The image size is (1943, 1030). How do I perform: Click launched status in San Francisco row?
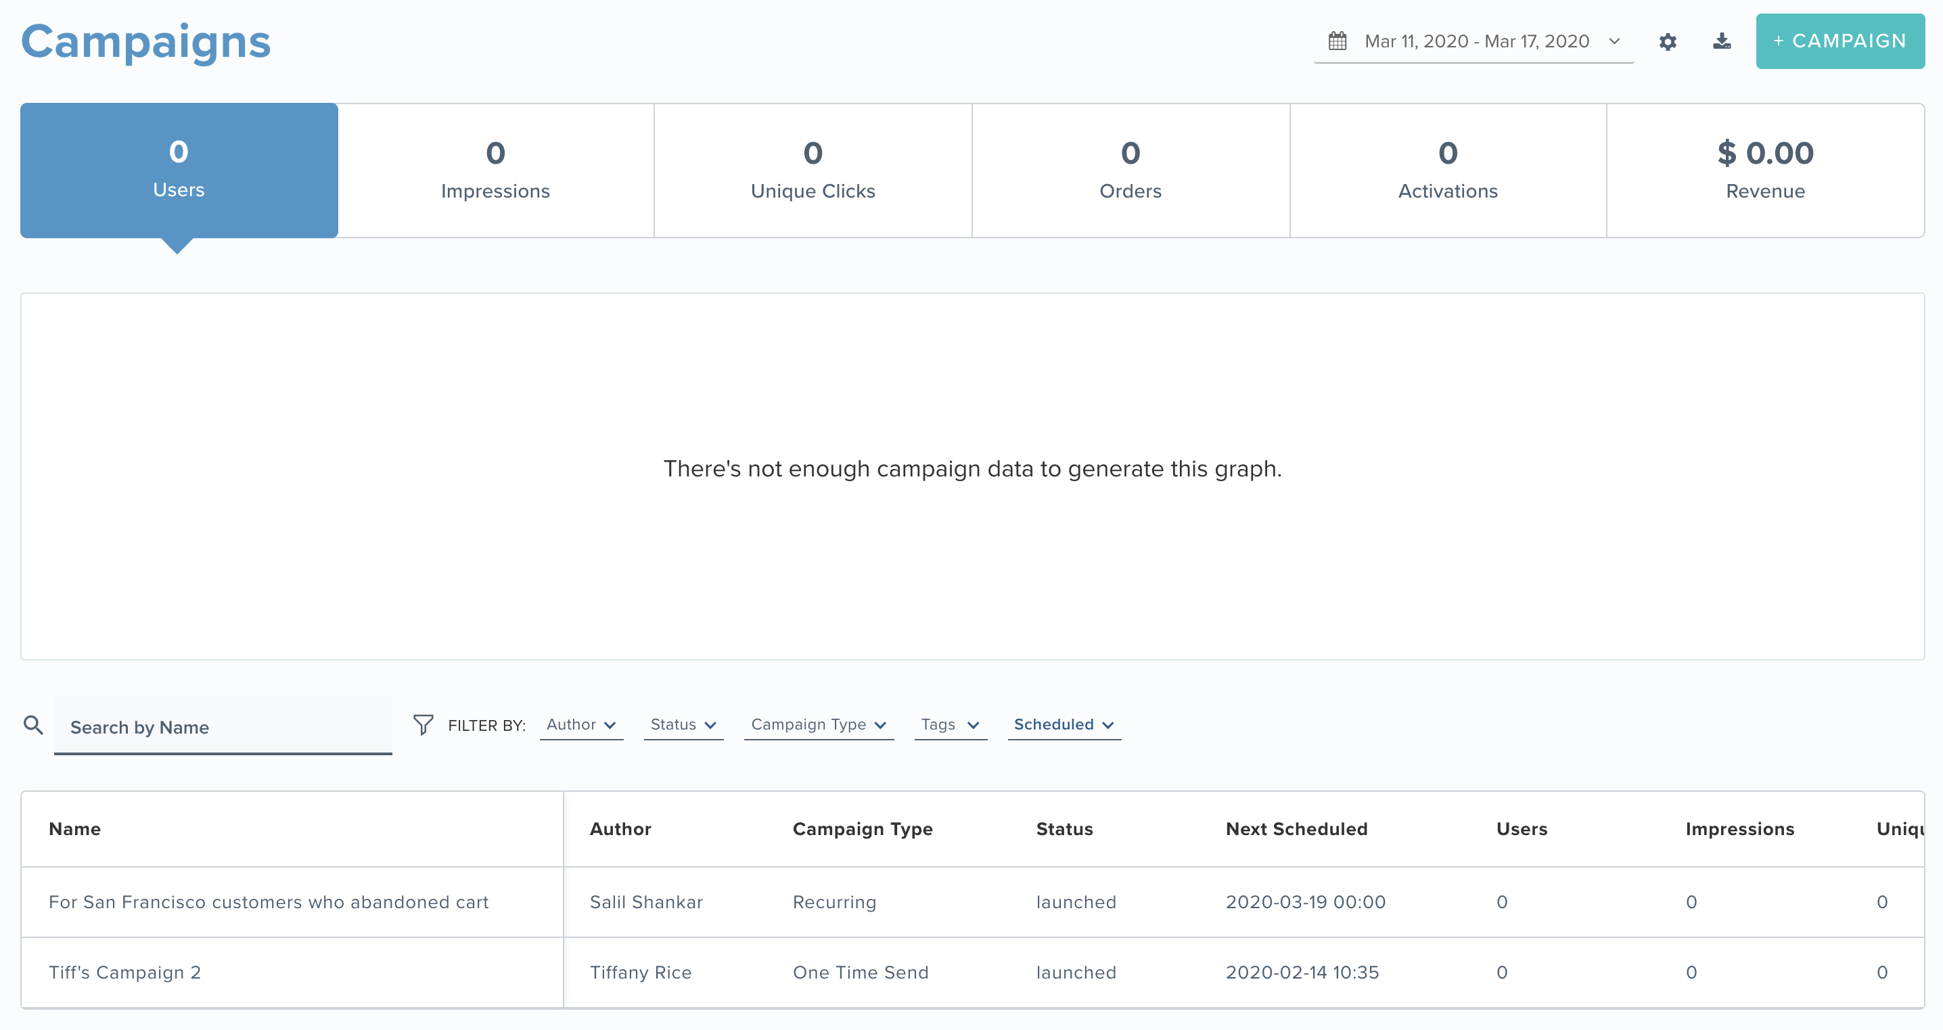(1076, 901)
